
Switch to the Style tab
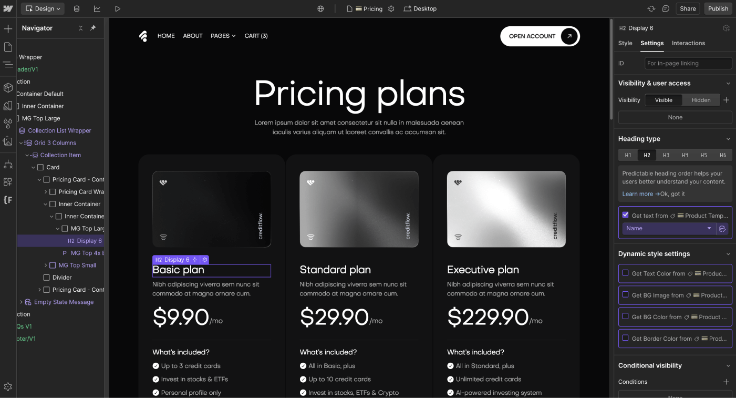625,43
